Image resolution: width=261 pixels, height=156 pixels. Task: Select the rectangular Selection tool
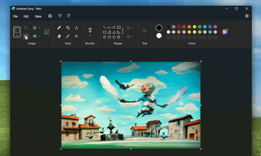(17, 30)
